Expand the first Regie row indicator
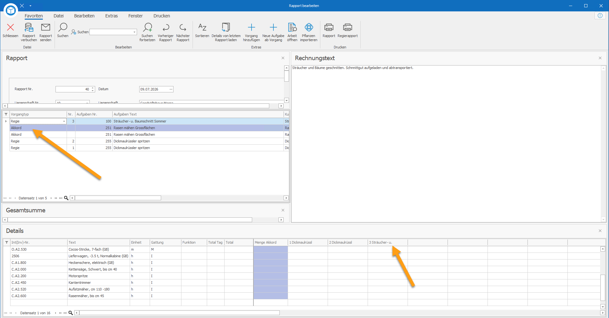The image size is (609, 318). coord(6,121)
